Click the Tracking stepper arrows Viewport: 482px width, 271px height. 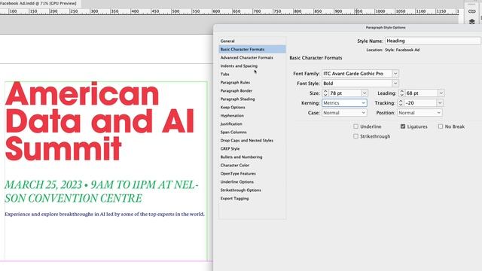coord(400,103)
